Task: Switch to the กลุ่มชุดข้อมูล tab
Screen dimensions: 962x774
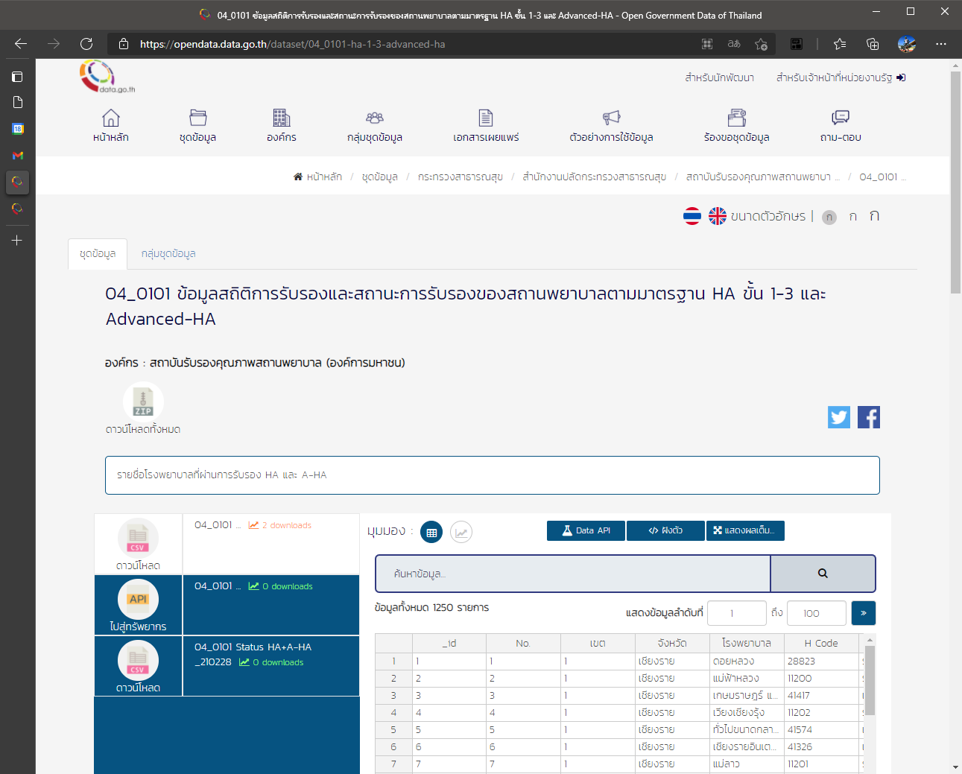Action: pyautogui.click(x=168, y=253)
